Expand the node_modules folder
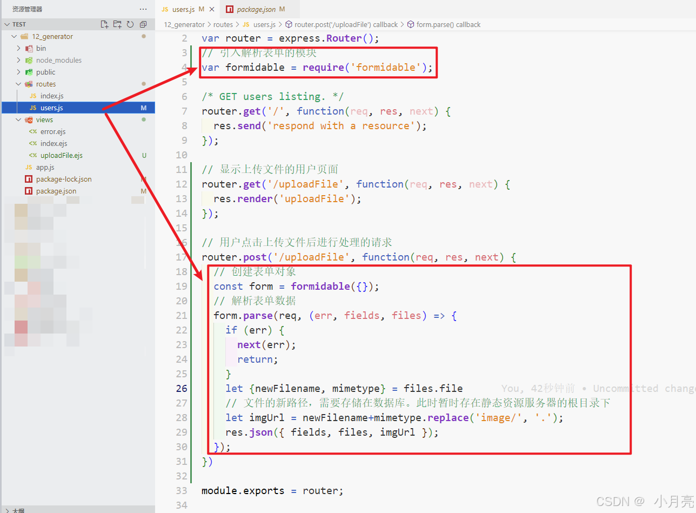The width and height of the screenshot is (696, 513). click(x=18, y=60)
